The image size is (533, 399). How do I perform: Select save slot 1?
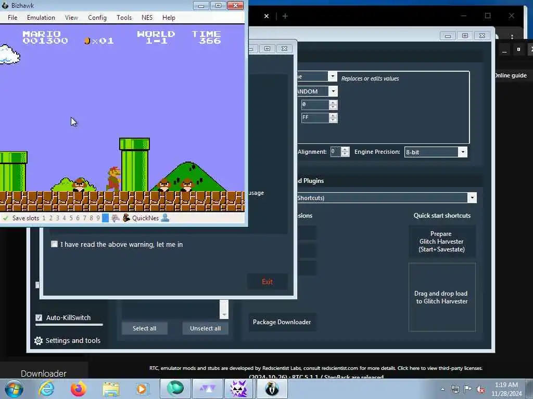(x=44, y=218)
